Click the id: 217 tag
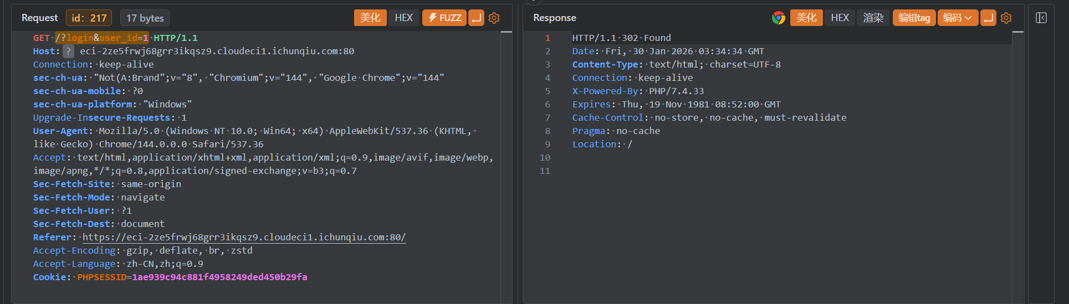This screenshot has width=1069, height=304. (89, 18)
